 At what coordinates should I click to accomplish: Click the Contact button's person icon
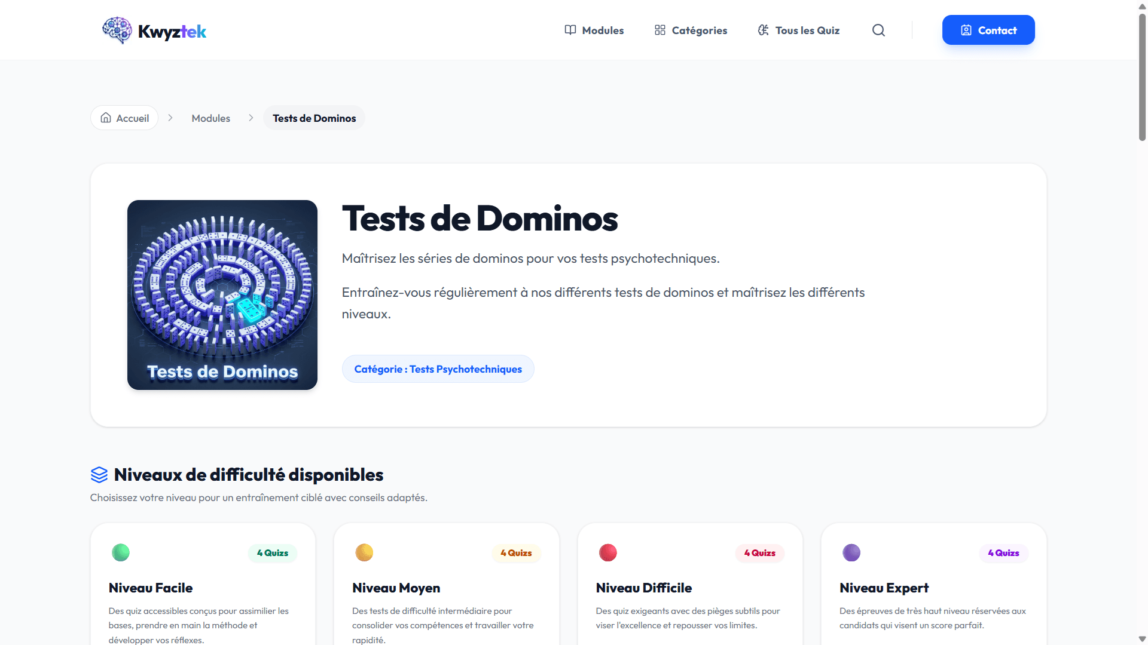(x=966, y=30)
